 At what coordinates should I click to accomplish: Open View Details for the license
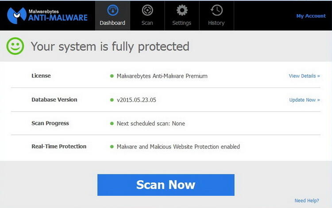[x=304, y=76]
